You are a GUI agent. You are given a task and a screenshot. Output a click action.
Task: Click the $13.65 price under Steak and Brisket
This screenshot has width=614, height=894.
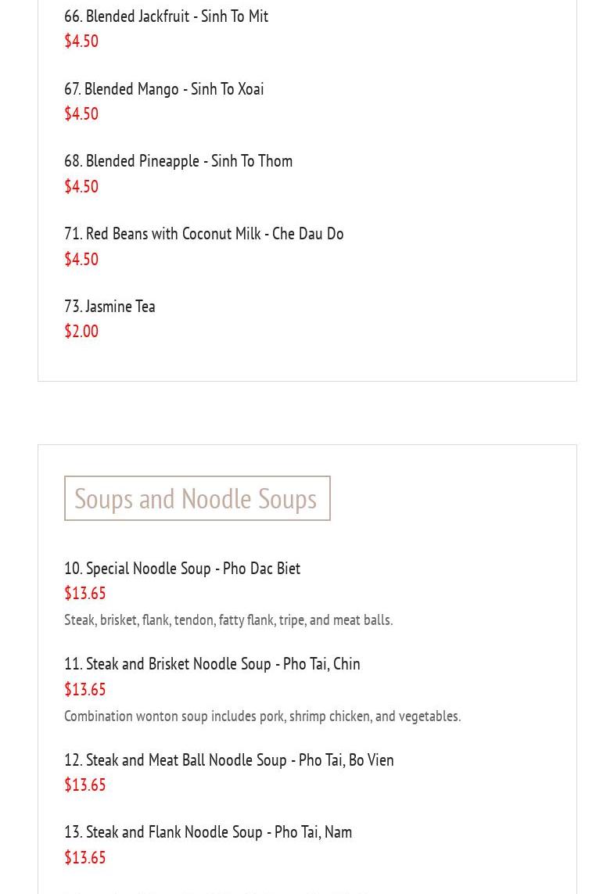pyautogui.click(x=84, y=690)
